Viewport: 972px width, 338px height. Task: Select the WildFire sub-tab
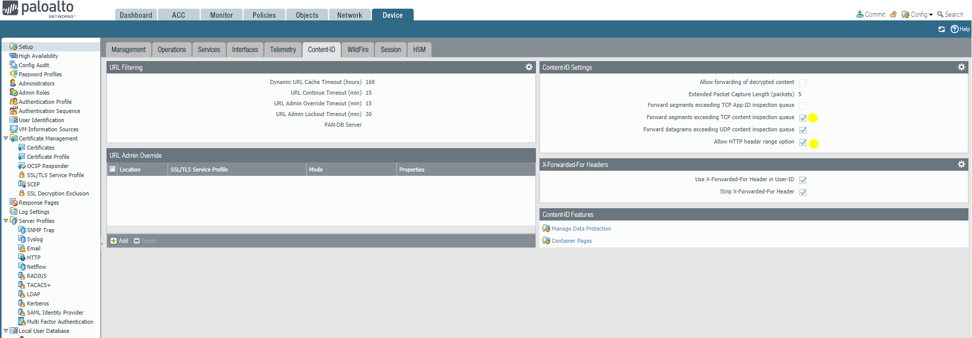pyautogui.click(x=358, y=49)
